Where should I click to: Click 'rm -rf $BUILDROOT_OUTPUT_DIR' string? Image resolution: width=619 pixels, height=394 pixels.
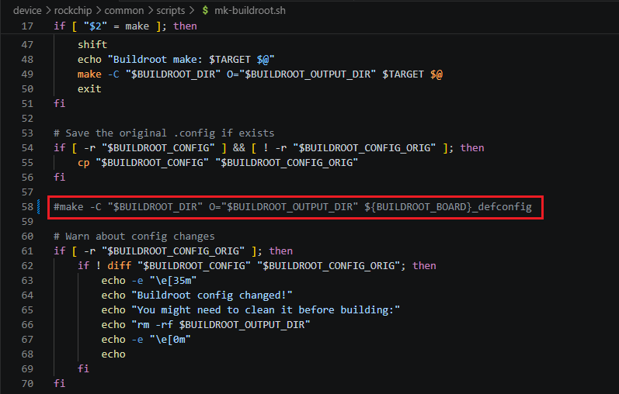(x=221, y=325)
